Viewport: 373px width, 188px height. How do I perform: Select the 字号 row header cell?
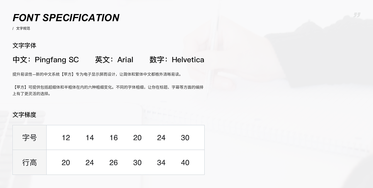pyautogui.click(x=29, y=137)
